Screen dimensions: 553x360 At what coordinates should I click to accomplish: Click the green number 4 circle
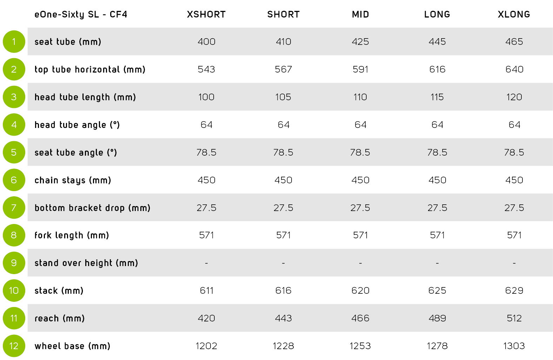click(14, 125)
